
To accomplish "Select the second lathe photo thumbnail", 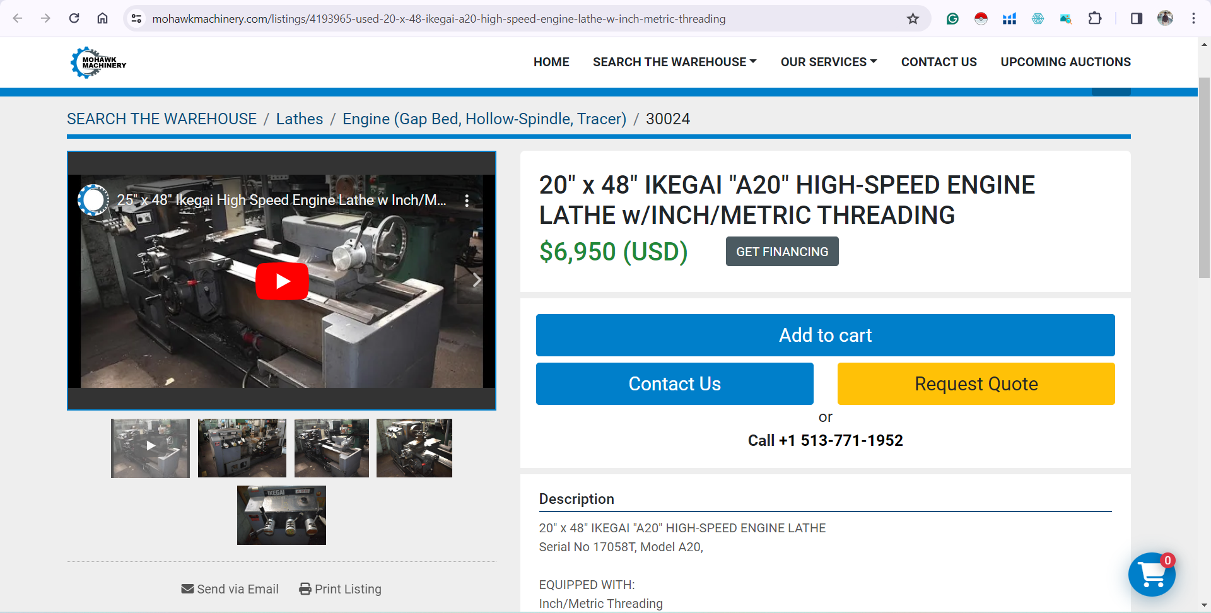I will (242, 448).
